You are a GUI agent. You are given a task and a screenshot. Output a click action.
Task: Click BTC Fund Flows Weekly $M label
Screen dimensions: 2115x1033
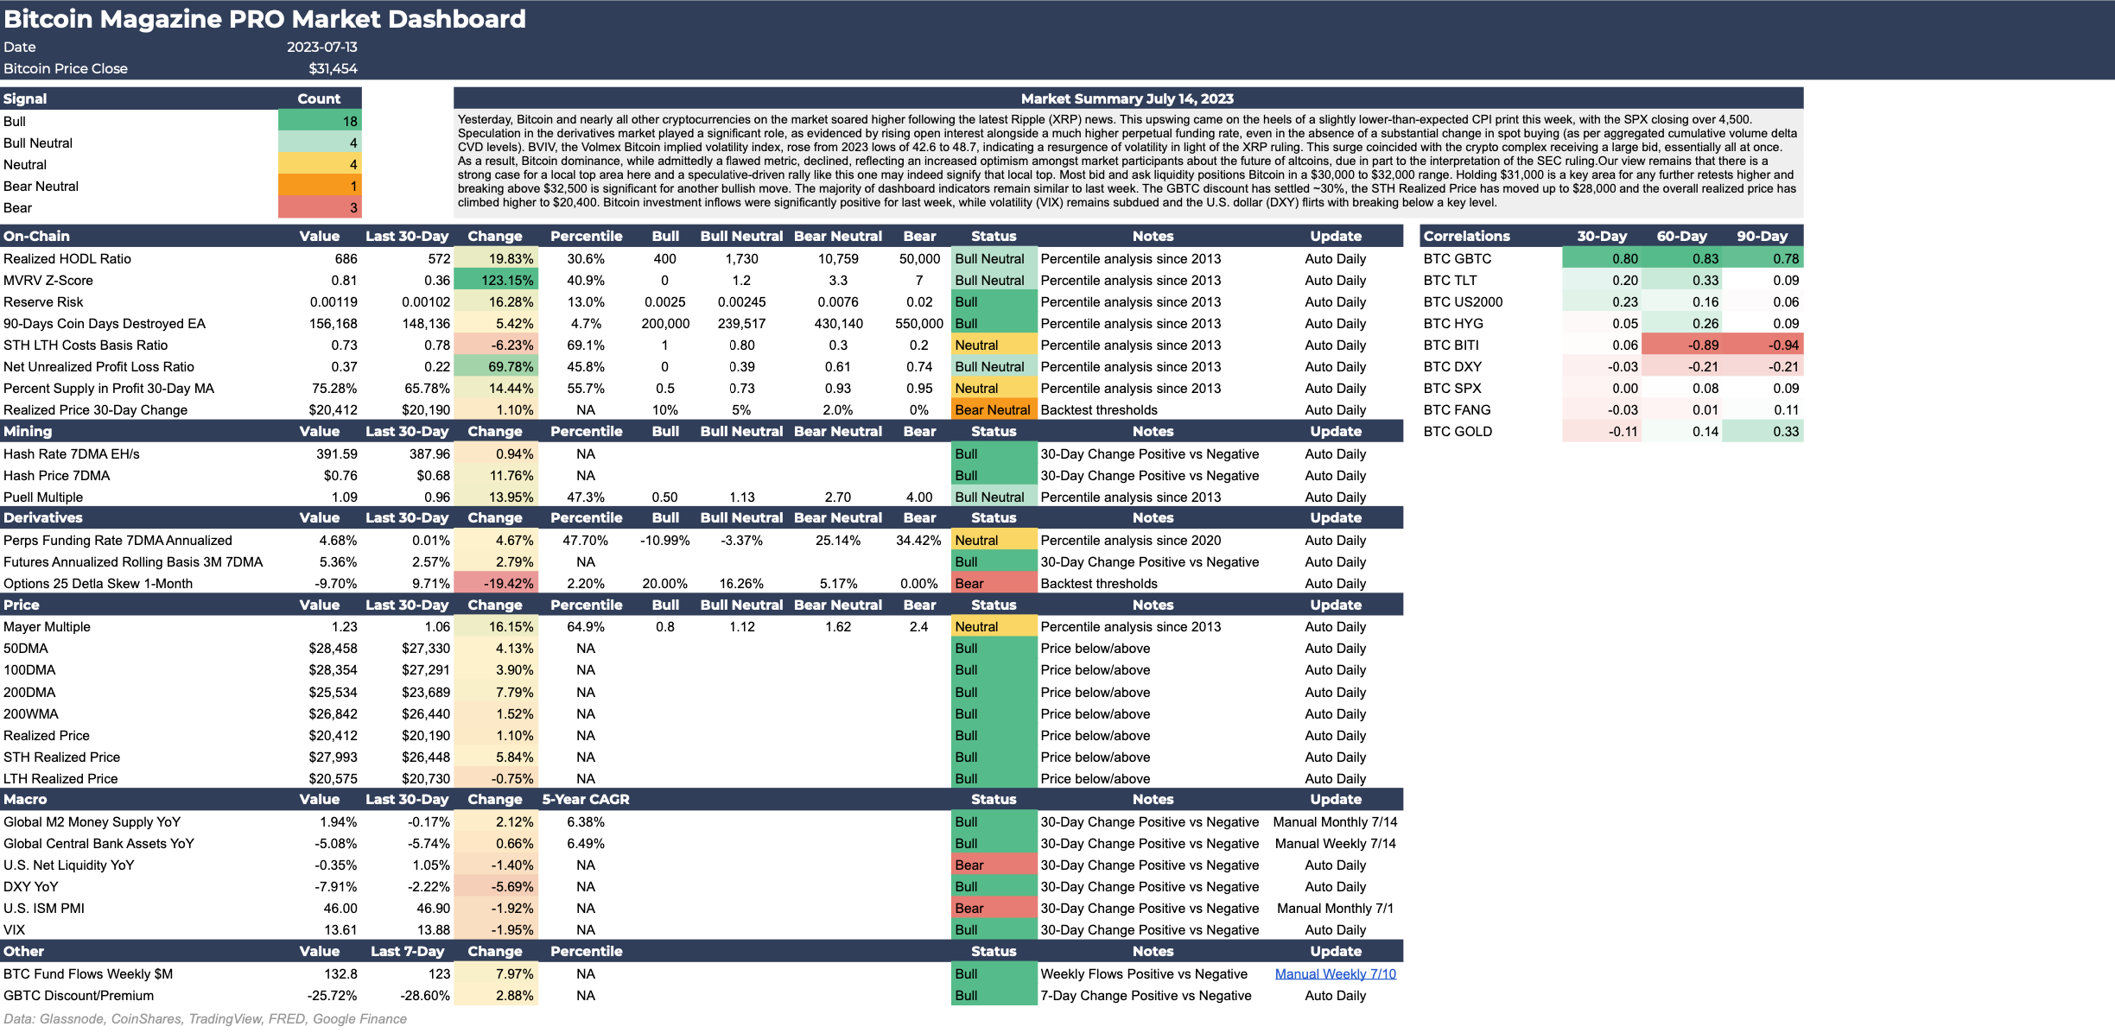(88, 973)
